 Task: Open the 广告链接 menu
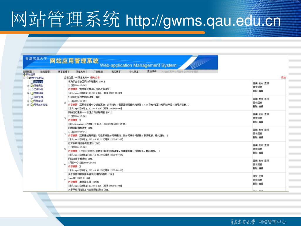pyautogui.click(x=98, y=72)
